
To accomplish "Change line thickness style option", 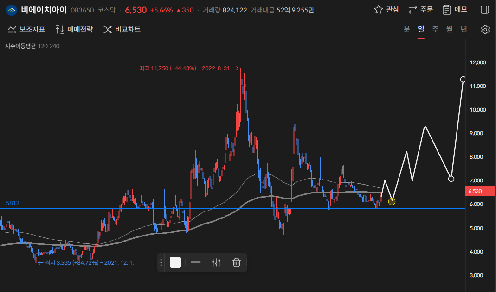I will [196, 262].
